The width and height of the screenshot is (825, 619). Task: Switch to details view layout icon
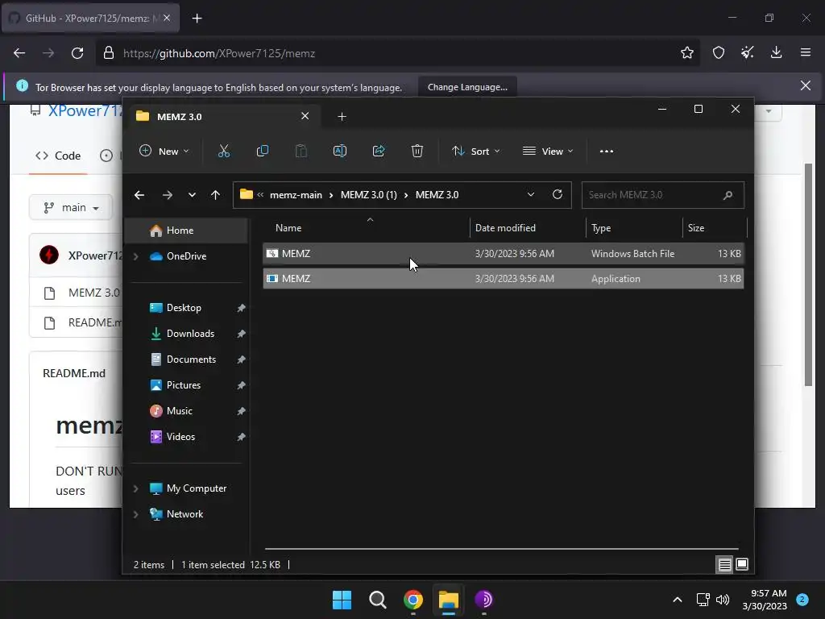pos(724,564)
